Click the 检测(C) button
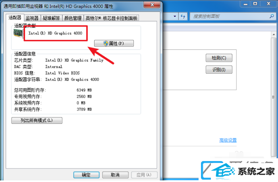 click(x=219, y=58)
